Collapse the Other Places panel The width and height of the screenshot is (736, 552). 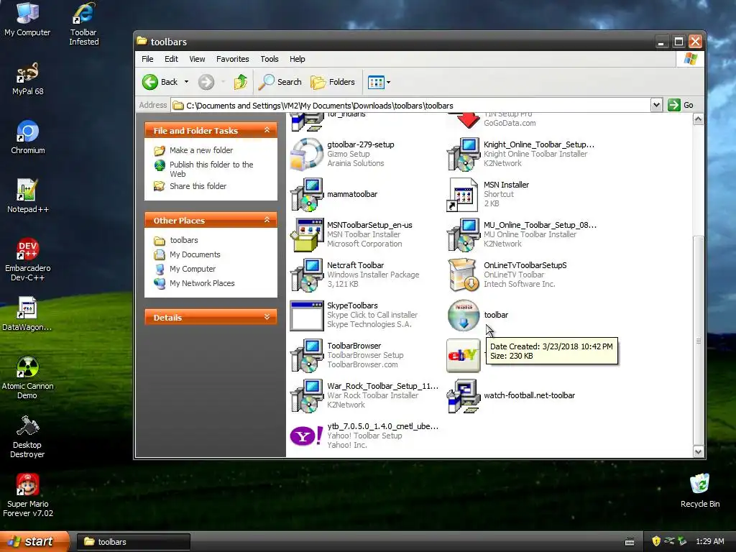click(267, 220)
